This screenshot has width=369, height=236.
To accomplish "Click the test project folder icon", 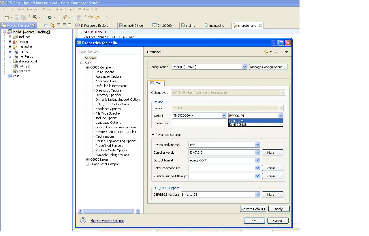I will click(10, 76).
